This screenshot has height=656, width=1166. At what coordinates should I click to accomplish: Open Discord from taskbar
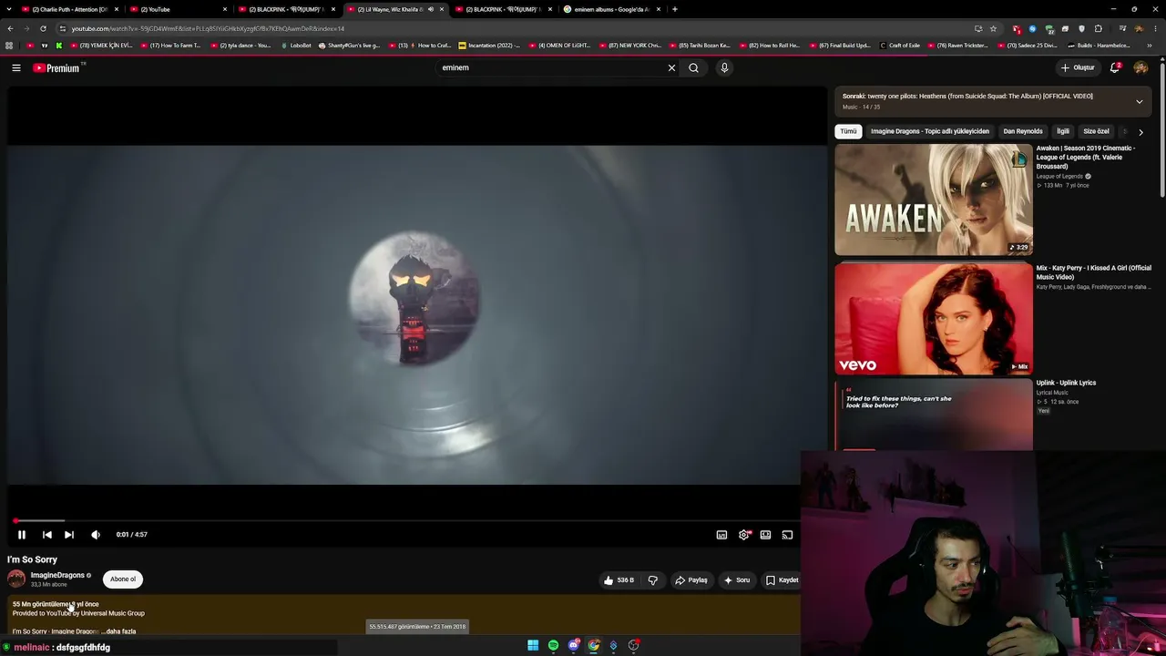click(574, 645)
